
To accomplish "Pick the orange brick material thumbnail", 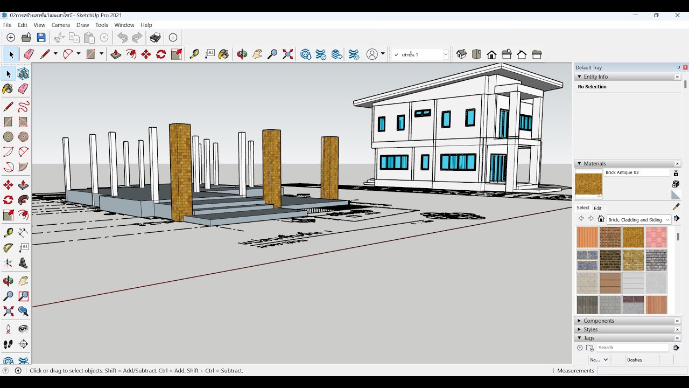I will coord(587,237).
